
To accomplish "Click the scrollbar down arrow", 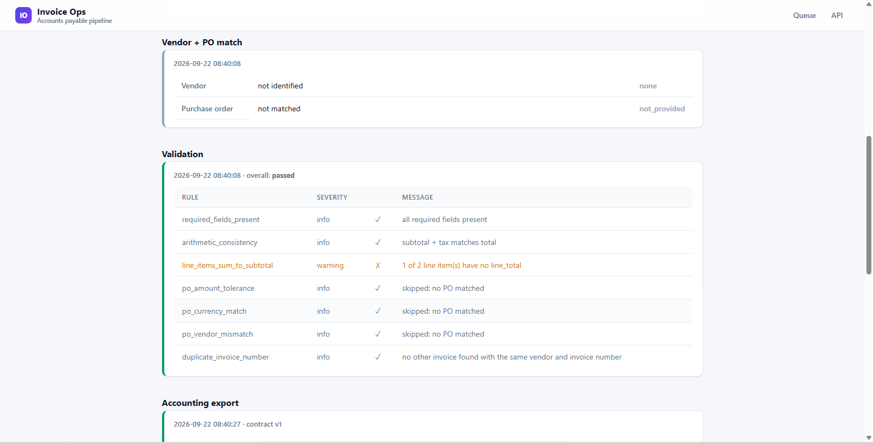I will (x=869, y=438).
